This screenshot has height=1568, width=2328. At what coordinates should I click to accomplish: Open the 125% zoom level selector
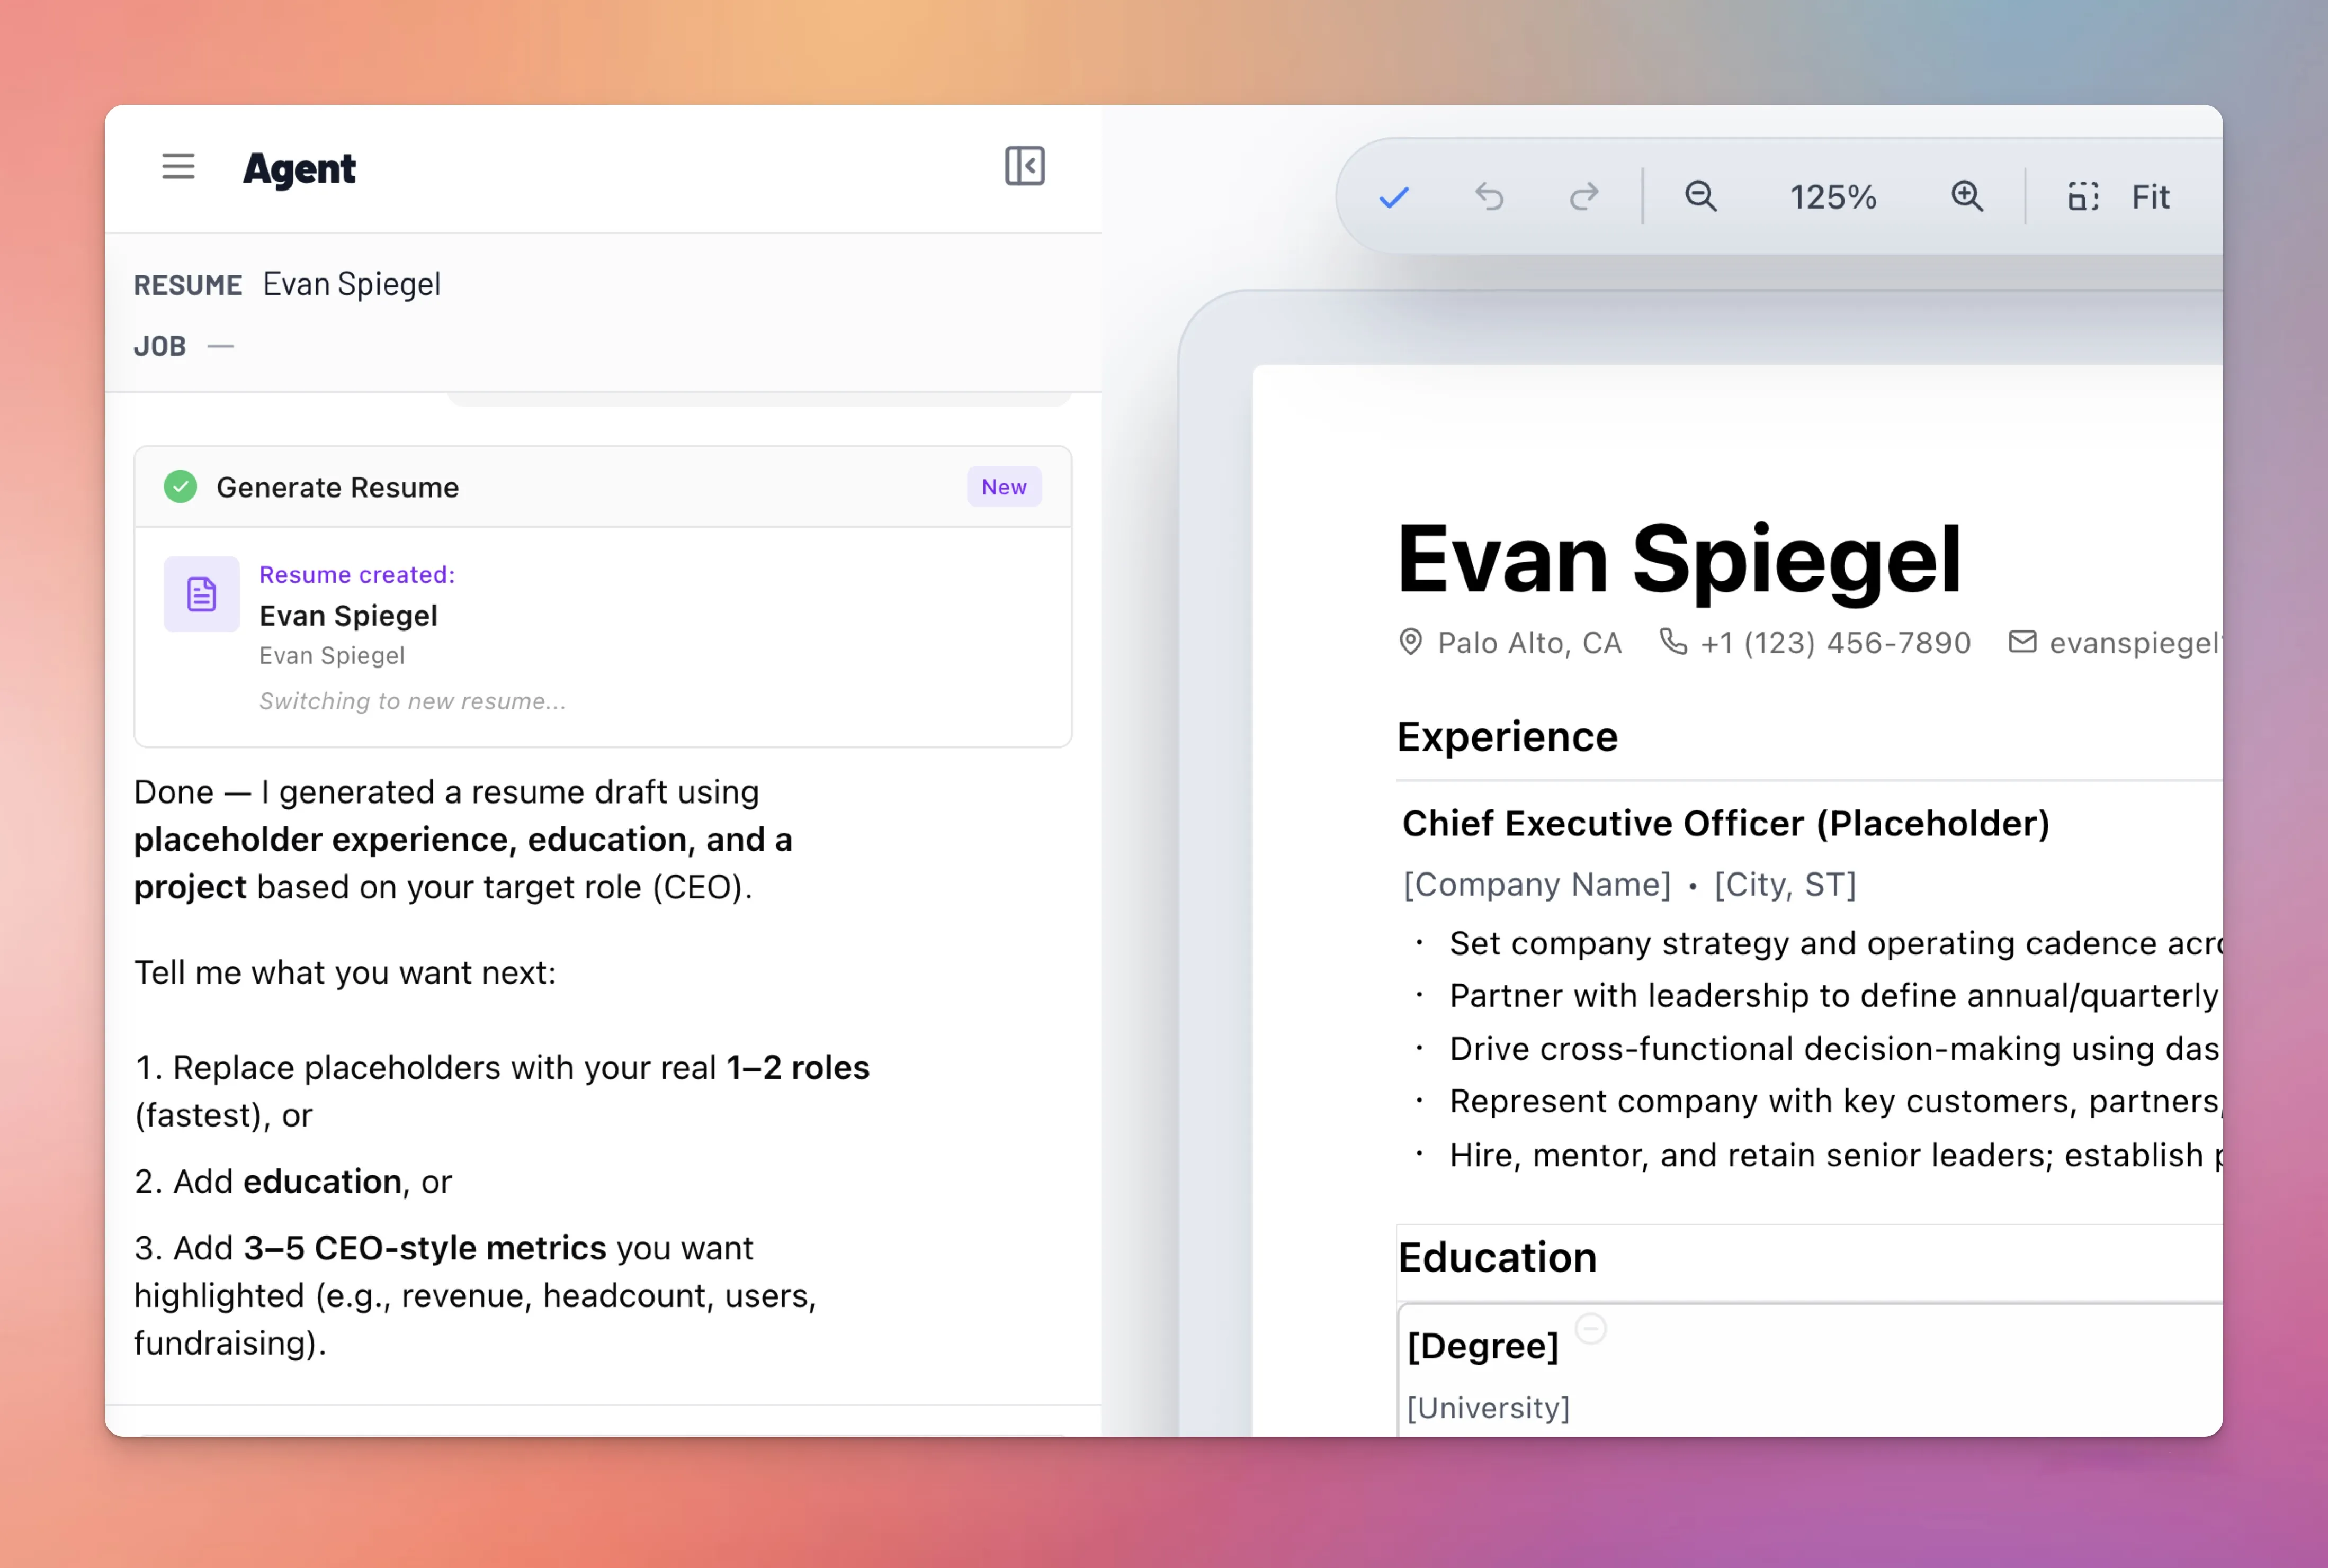pyautogui.click(x=1832, y=197)
